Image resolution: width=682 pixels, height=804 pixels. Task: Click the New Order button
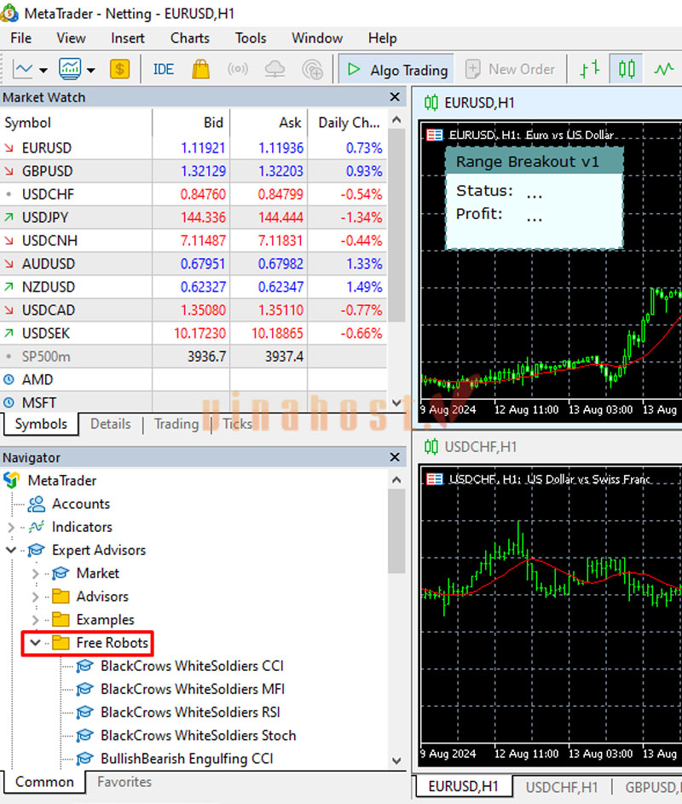(511, 69)
